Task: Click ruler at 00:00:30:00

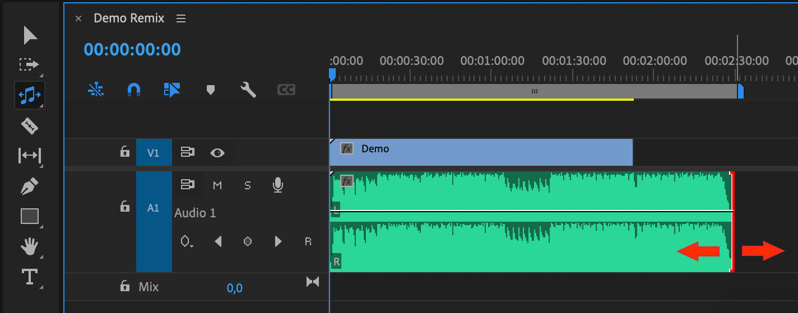Action: [x=411, y=60]
